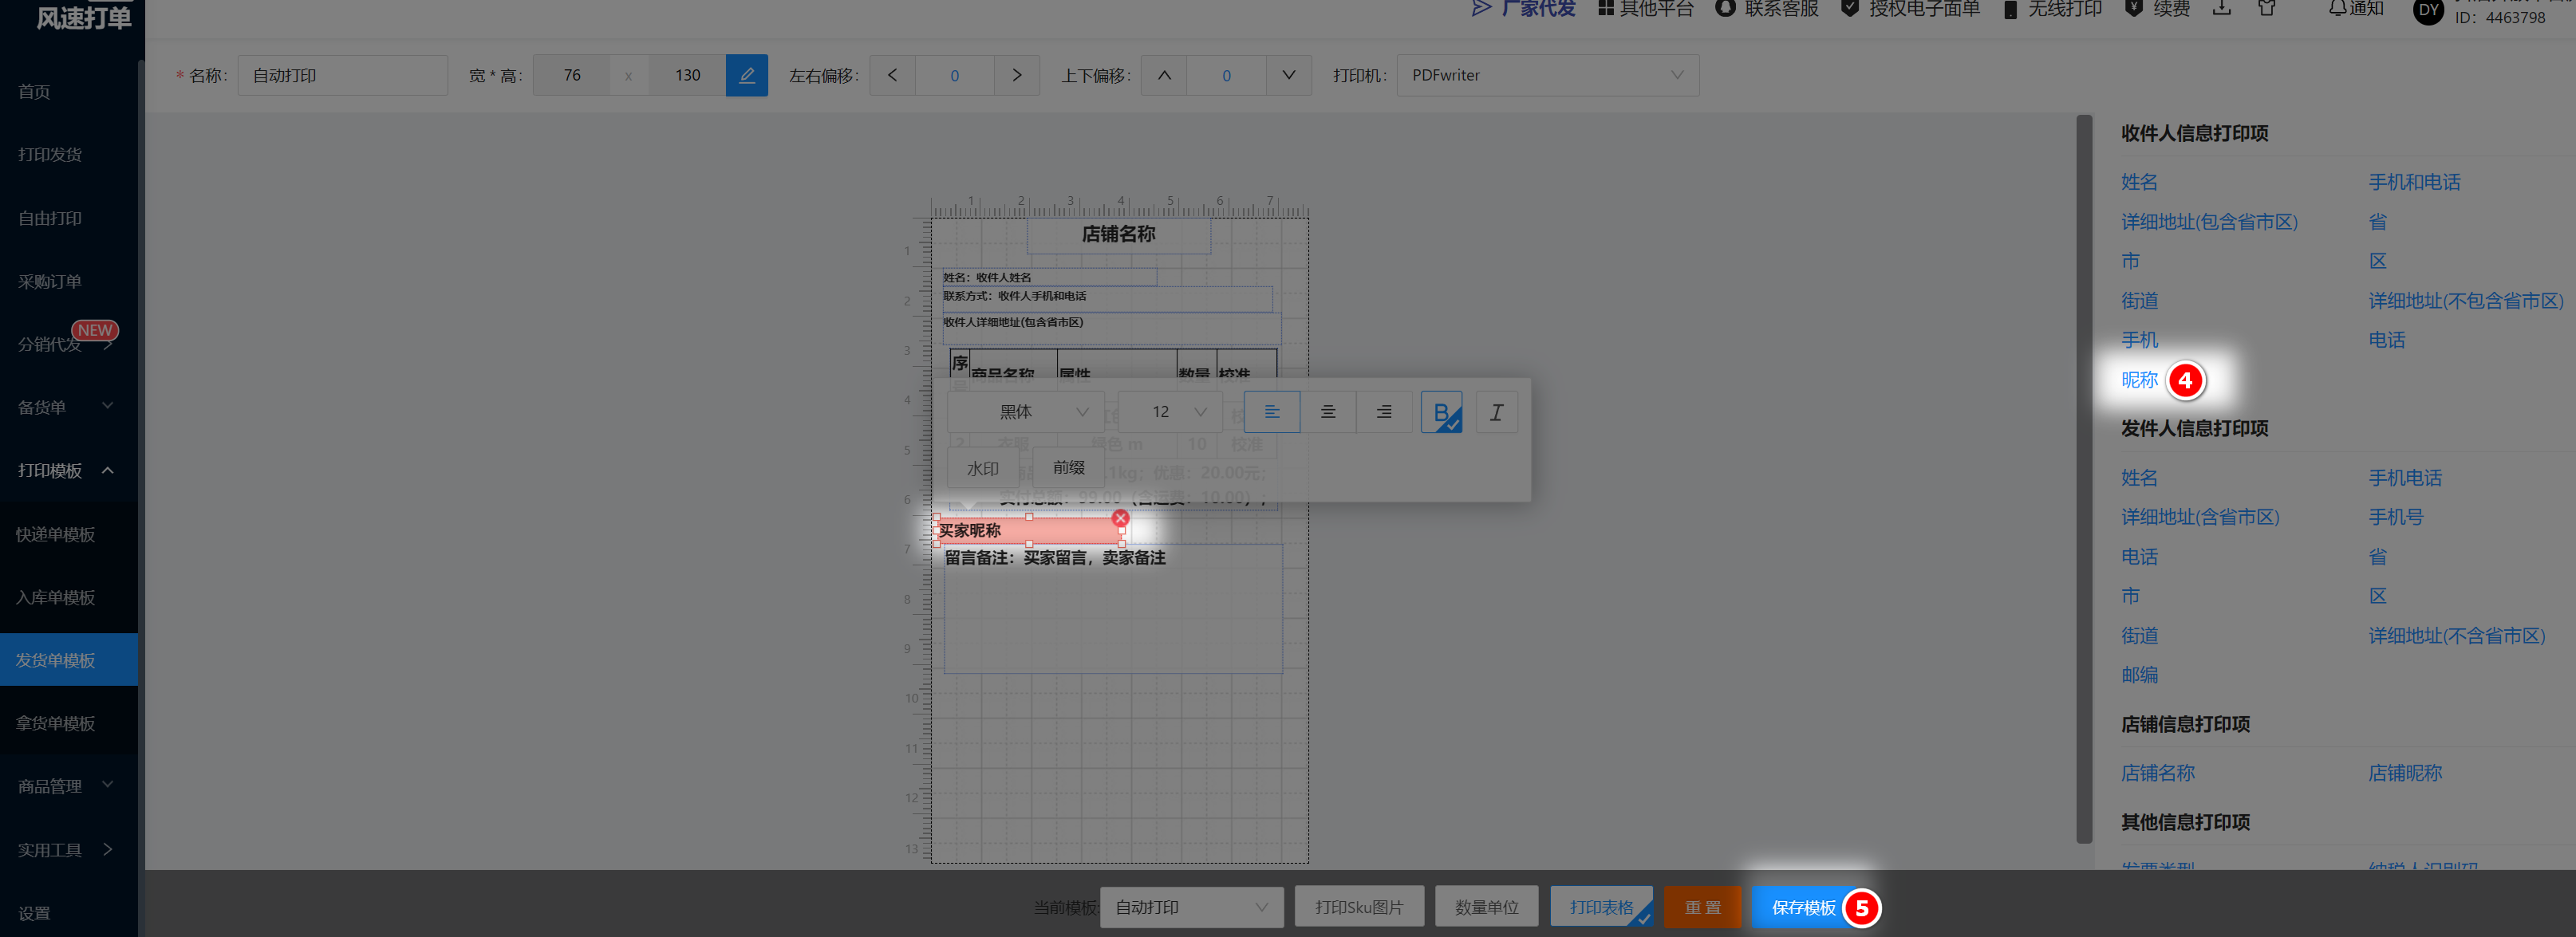2576x937 pixels.
Task: Delete 买家昵称 field with red X
Action: (x=1120, y=518)
